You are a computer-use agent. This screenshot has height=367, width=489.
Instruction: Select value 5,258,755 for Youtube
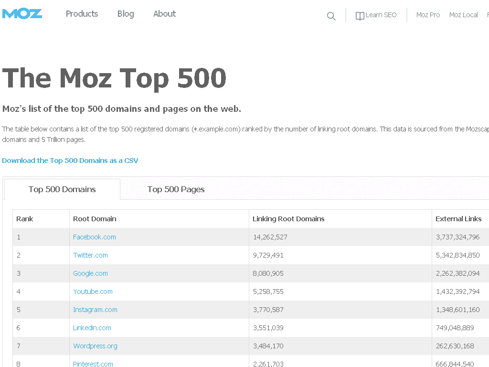click(x=268, y=291)
